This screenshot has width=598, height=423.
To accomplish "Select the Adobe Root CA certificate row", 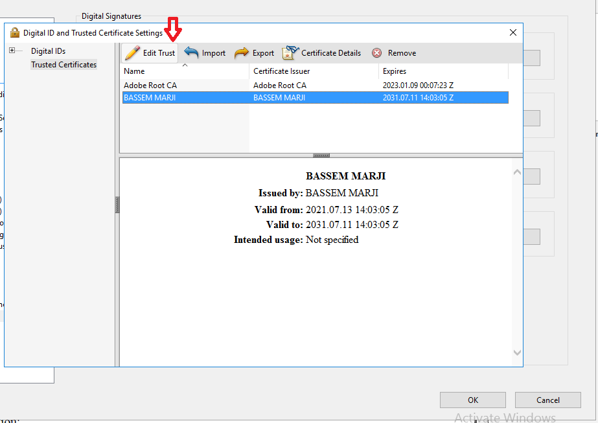I will click(x=150, y=85).
